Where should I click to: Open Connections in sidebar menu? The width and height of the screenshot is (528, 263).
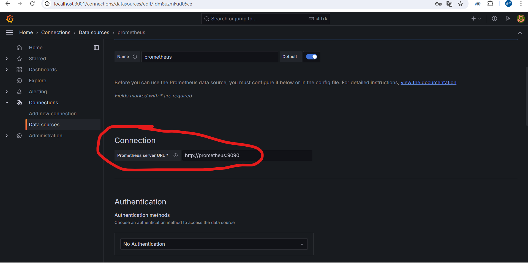[43, 103]
